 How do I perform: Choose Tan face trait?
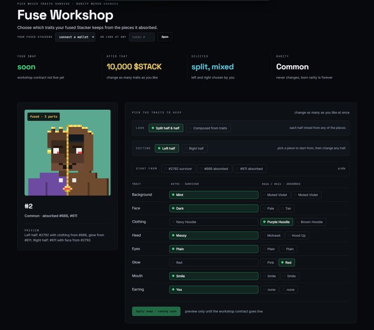pyautogui.click(x=287, y=208)
